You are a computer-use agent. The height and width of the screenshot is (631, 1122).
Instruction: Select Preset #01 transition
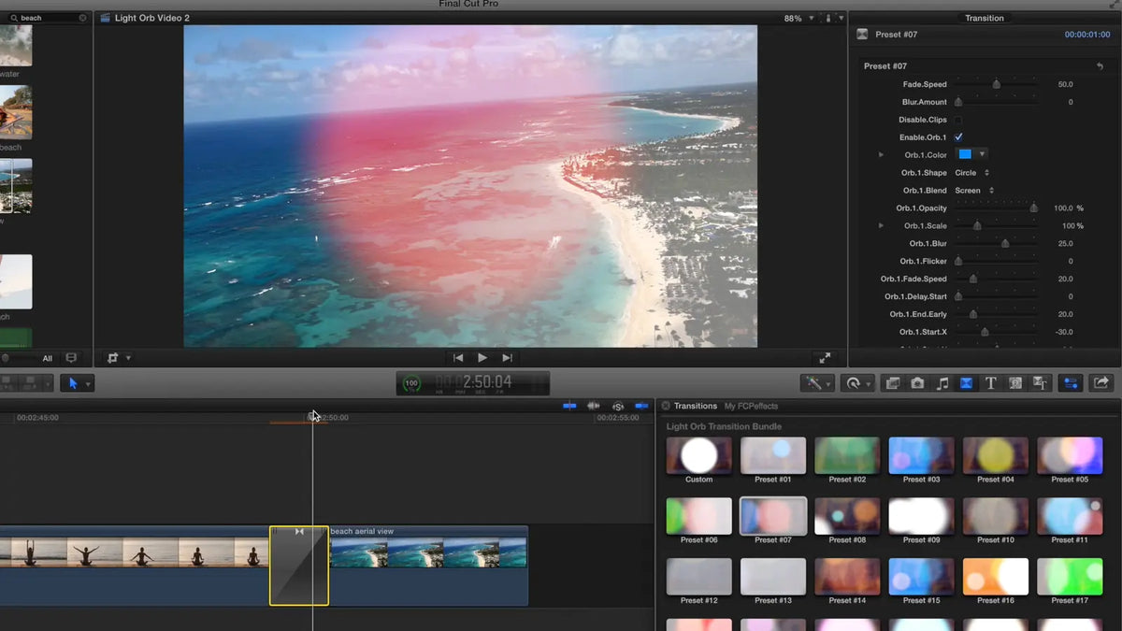point(773,455)
